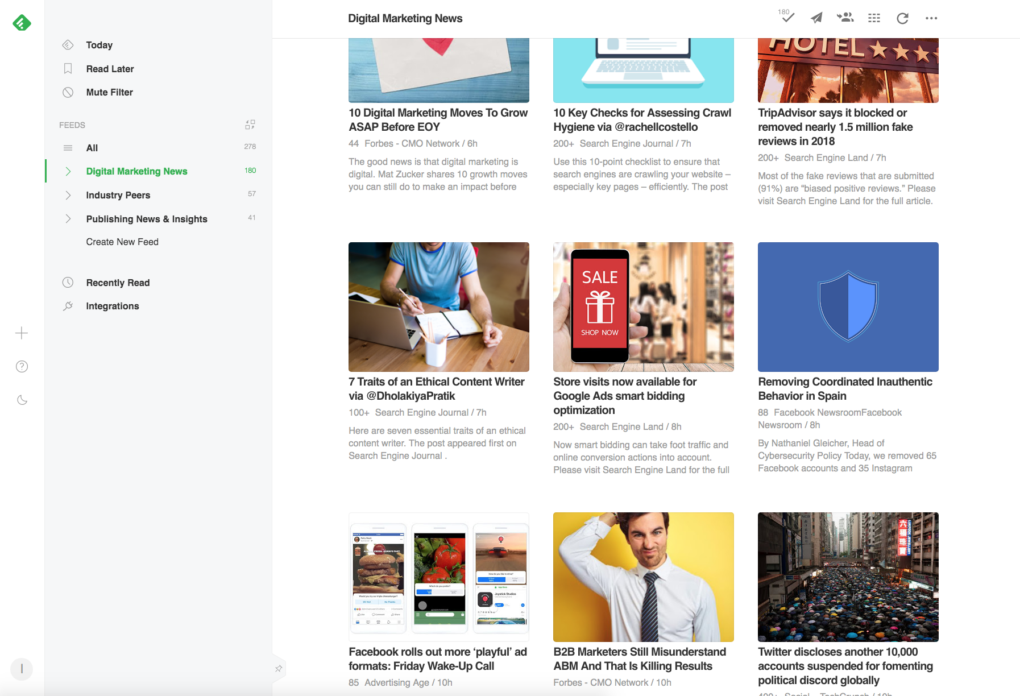The width and height of the screenshot is (1020, 696).
Task: Click the Read Later bookmark icon
Action: (x=68, y=69)
